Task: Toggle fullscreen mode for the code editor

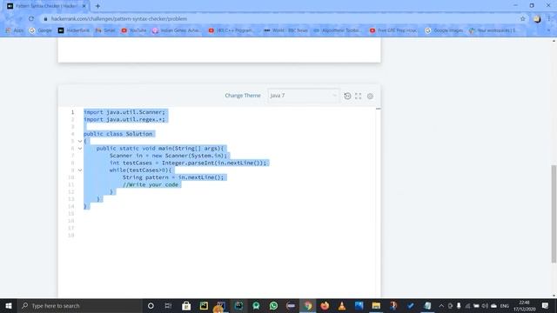Action: pos(358,96)
